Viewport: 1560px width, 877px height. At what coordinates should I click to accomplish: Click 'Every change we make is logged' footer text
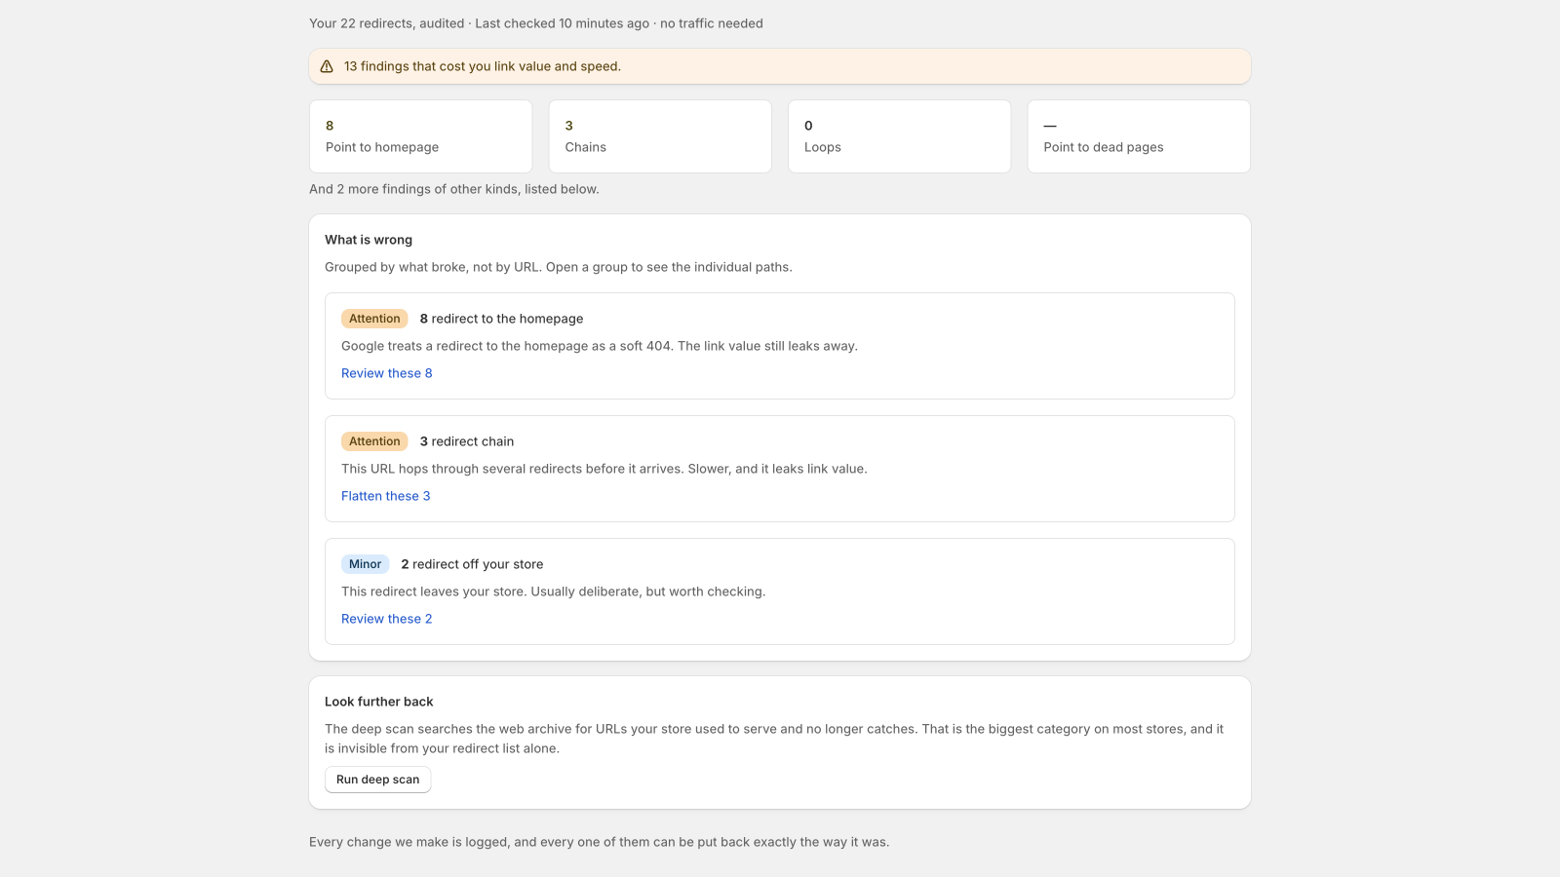pos(599,842)
